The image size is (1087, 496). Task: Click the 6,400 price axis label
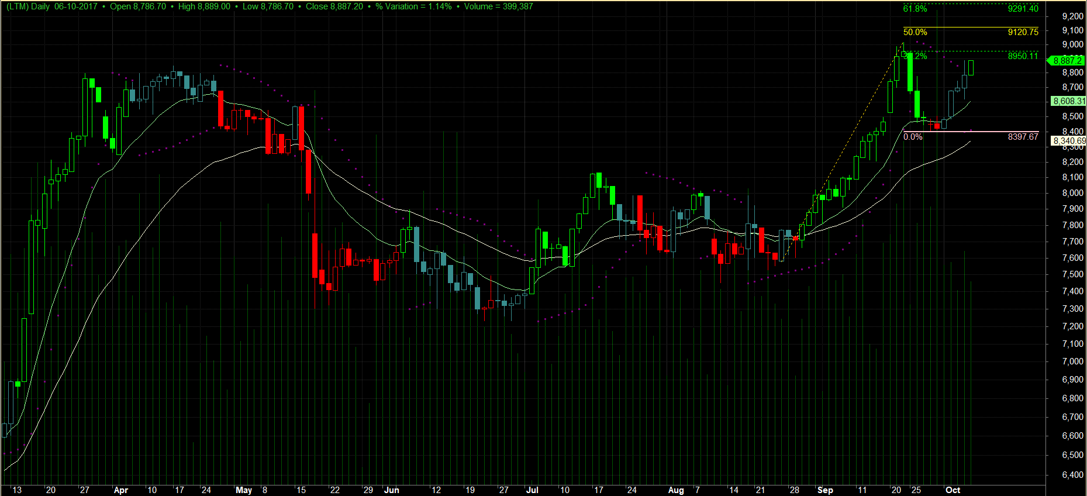point(1073,475)
